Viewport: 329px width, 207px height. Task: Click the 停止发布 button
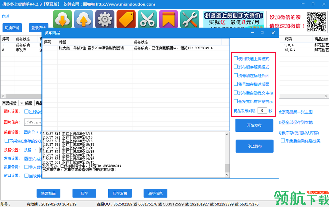(x=254, y=146)
